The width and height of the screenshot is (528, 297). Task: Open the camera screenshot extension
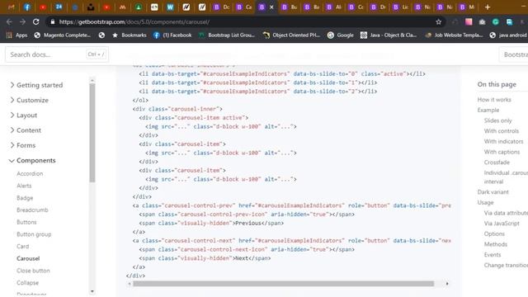(x=482, y=22)
